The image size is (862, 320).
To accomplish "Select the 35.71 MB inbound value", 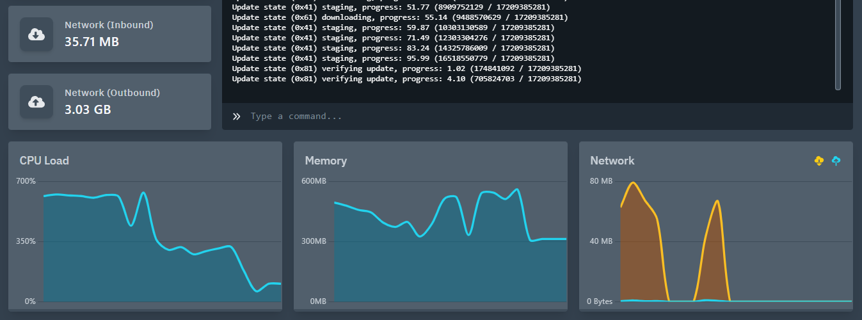I will (92, 42).
